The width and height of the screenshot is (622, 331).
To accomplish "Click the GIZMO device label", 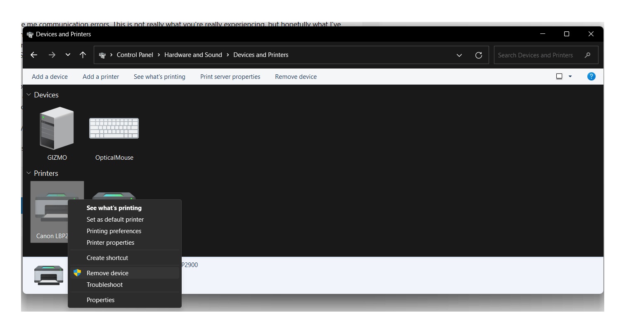I will (57, 158).
